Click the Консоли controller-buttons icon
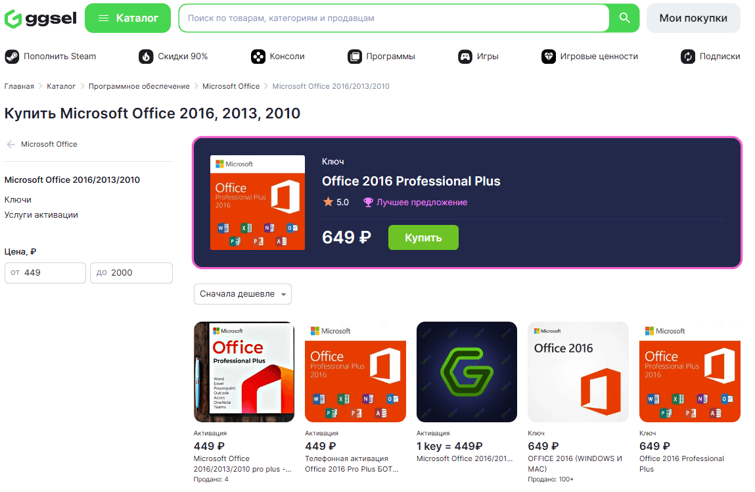Screen dimensions: 755x492 click(x=258, y=57)
